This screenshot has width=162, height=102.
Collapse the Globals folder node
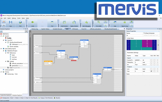pyautogui.click(x=6, y=61)
